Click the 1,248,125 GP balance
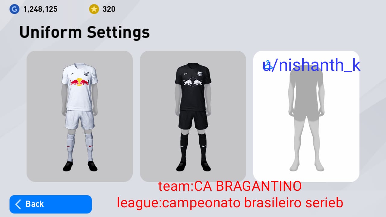The height and width of the screenshot is (217, 386). [40, 9]
